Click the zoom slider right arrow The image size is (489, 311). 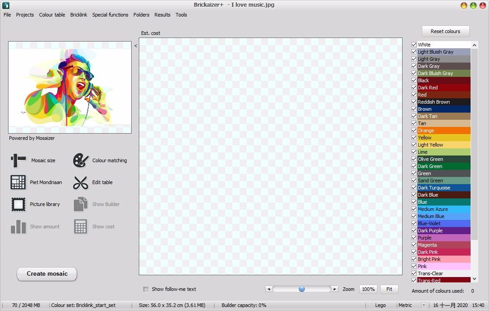tap(335, 289)
